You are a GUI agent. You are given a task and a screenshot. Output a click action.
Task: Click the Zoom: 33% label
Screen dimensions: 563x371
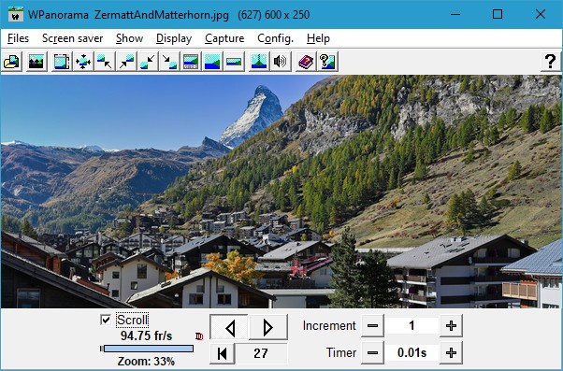[146, 361]
